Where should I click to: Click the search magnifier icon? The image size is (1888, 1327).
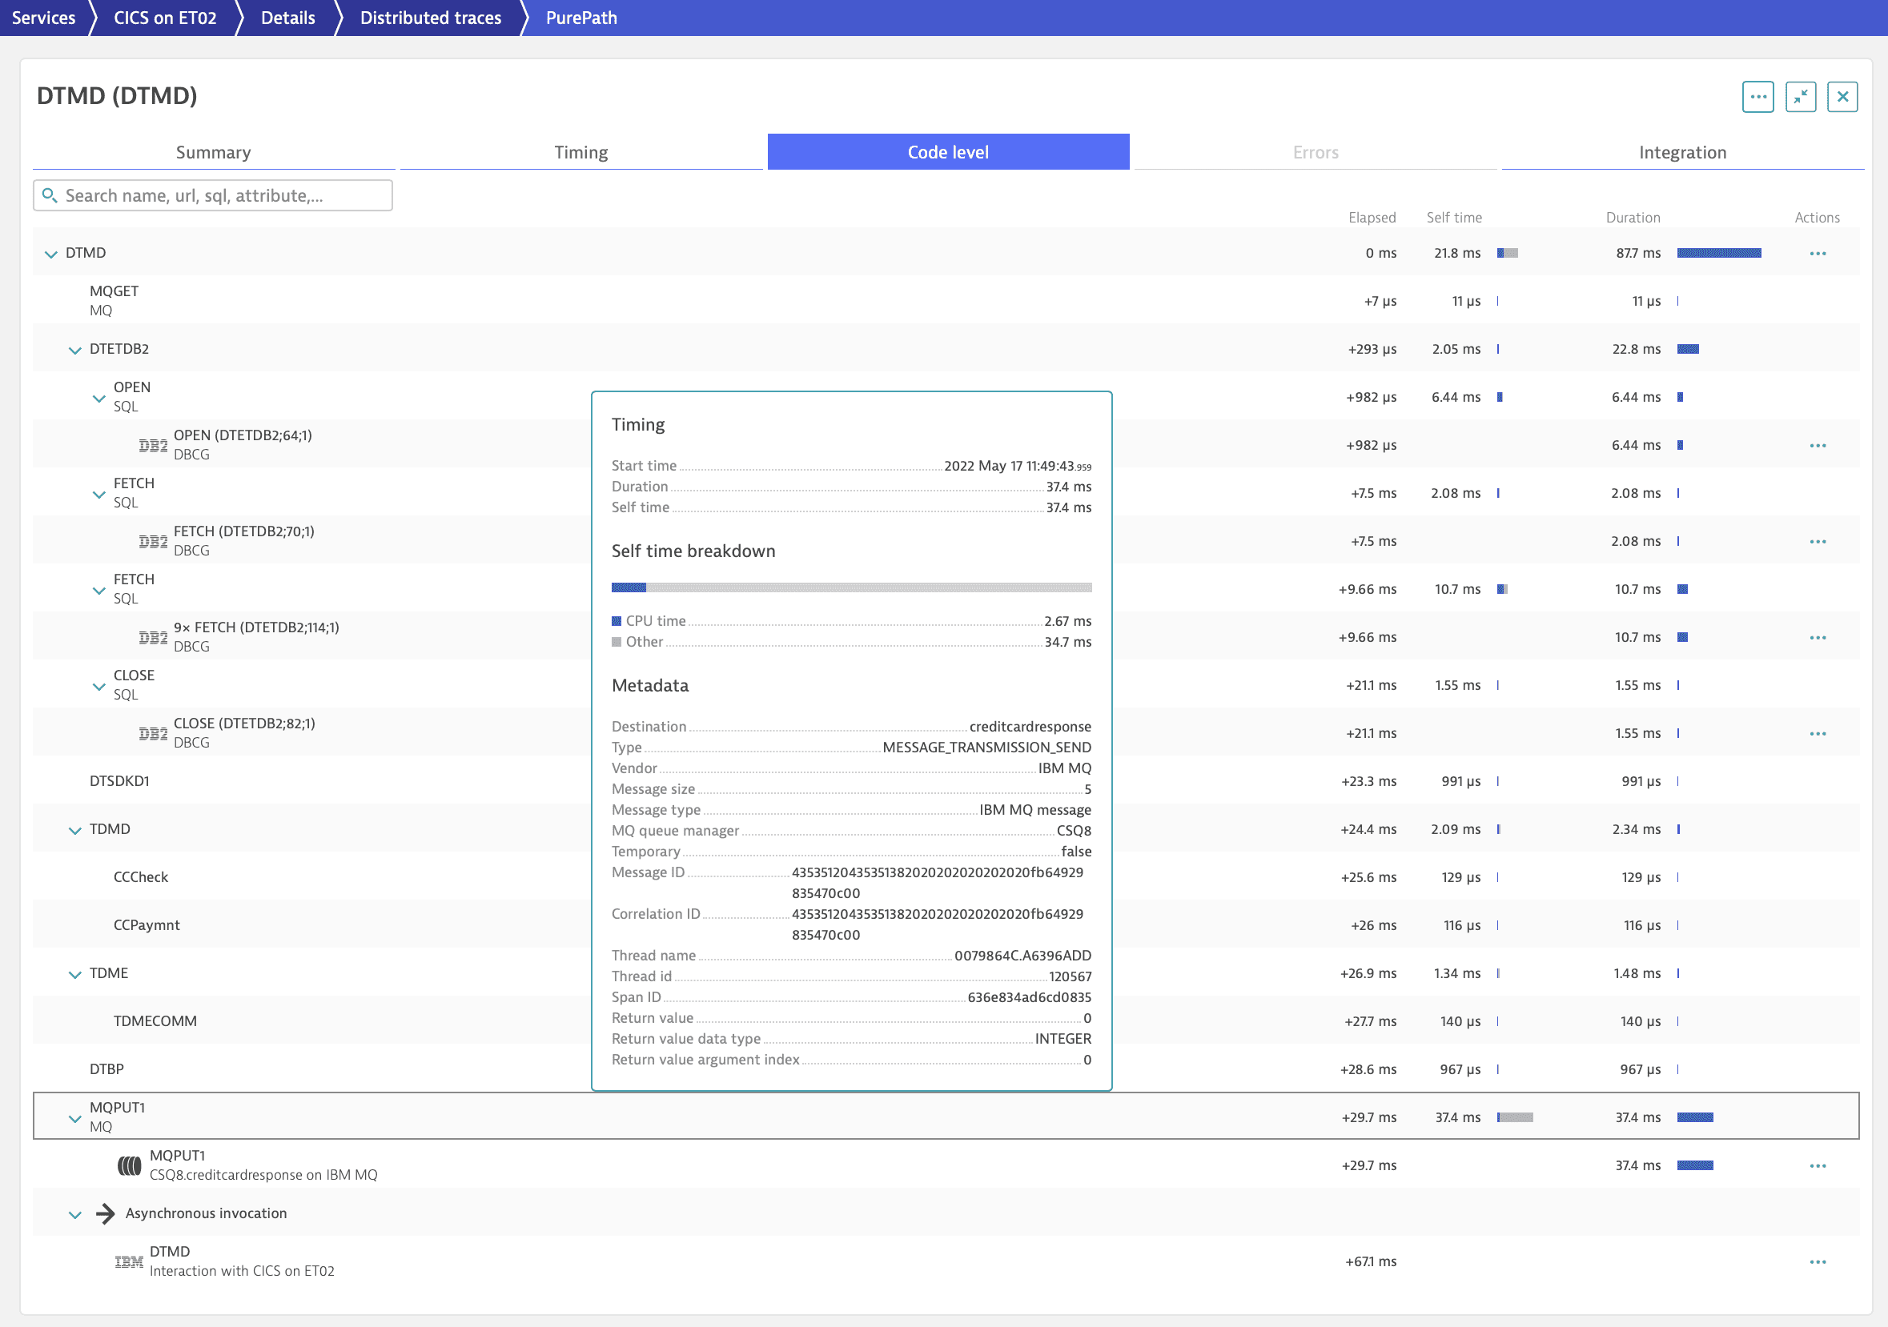[x=50, y=194]
